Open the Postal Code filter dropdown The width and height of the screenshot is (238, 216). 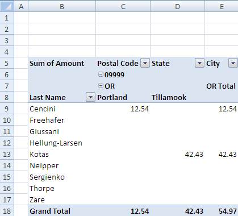tap(145, 63)
